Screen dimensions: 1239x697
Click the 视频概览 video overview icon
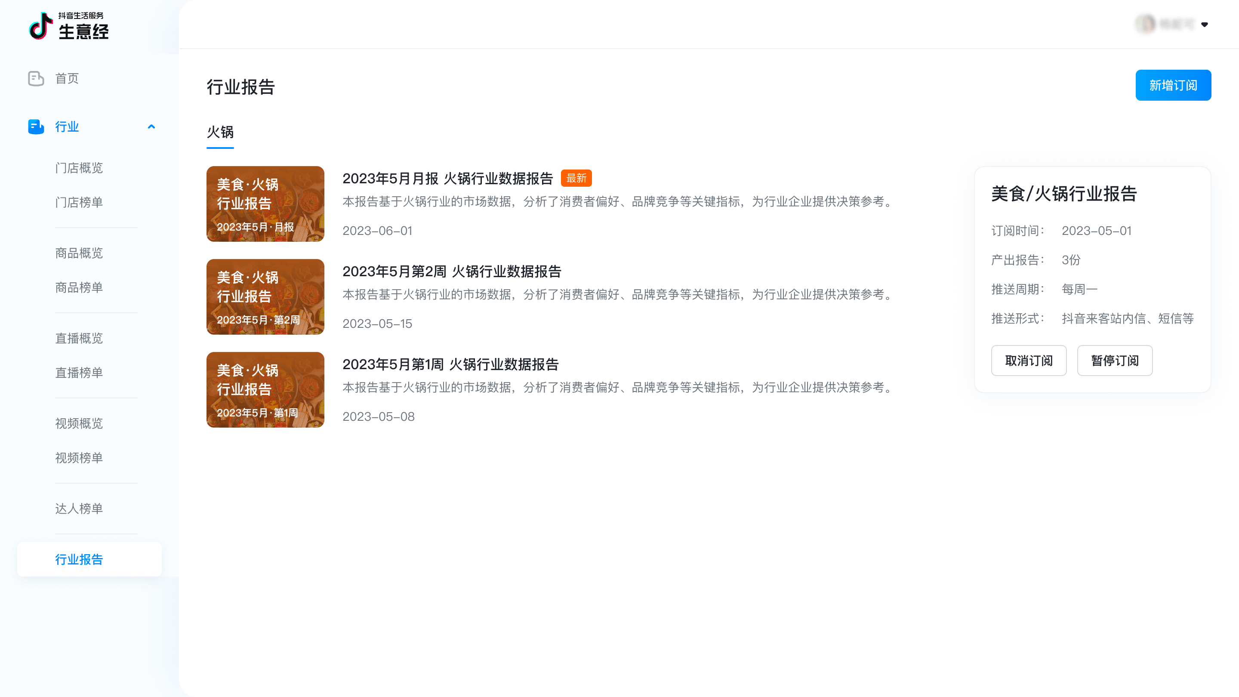[78, 423]
